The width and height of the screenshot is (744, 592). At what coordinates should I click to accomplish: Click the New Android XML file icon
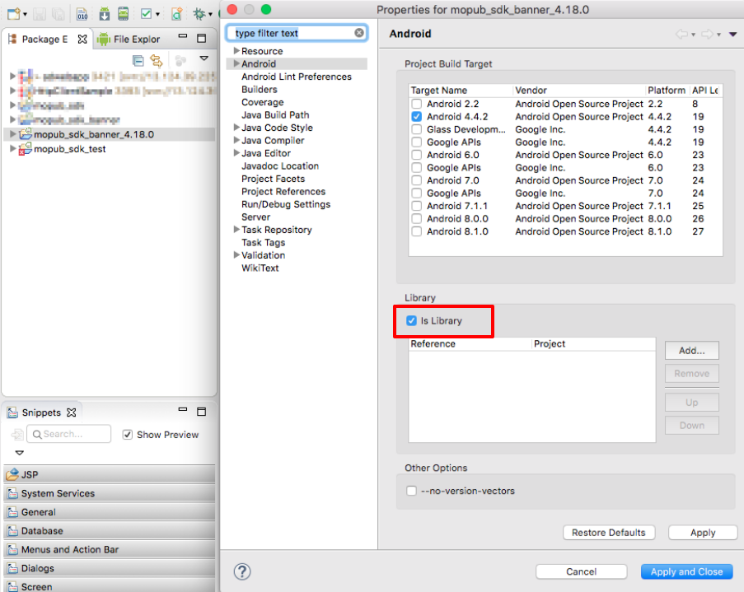[x=176, y=14]
